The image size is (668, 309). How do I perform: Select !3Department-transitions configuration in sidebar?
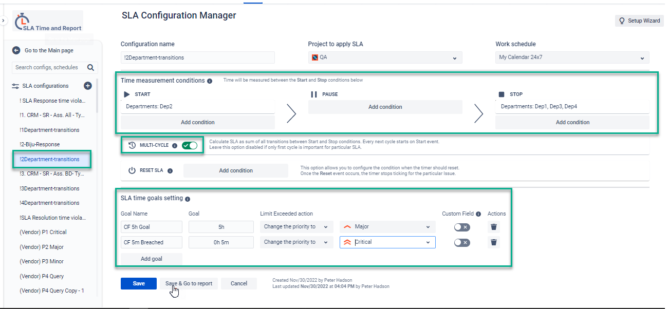click(49, 188)
